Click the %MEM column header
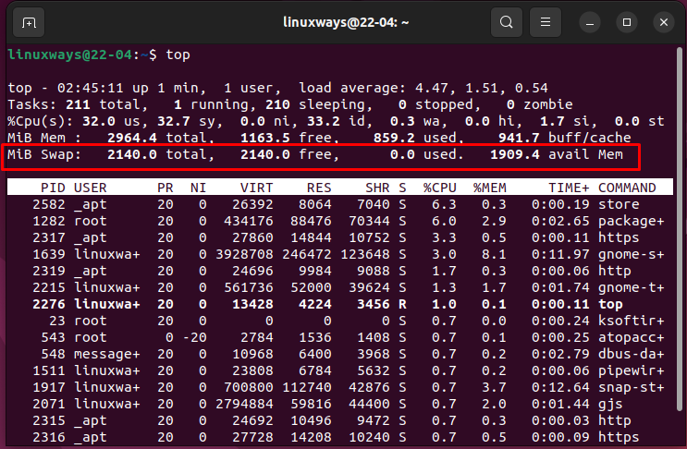The height and width of the screenshot is (449, 687). point(490,188)
